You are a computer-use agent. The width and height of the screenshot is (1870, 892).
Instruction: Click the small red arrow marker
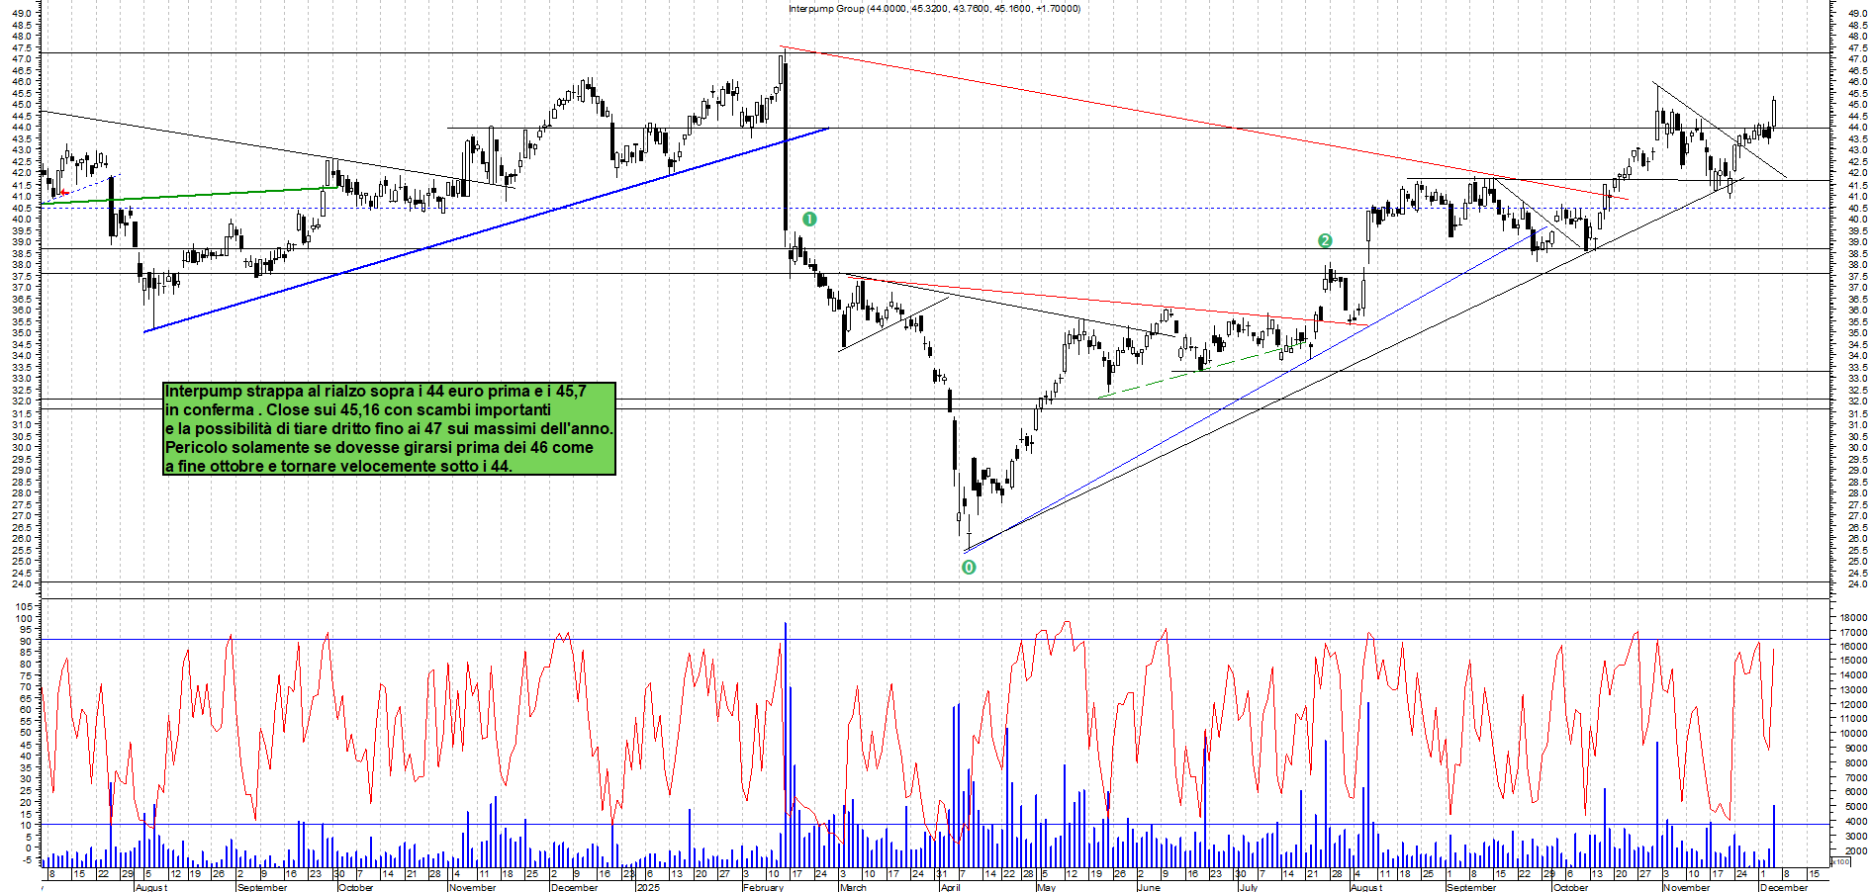tap(64, 193)
